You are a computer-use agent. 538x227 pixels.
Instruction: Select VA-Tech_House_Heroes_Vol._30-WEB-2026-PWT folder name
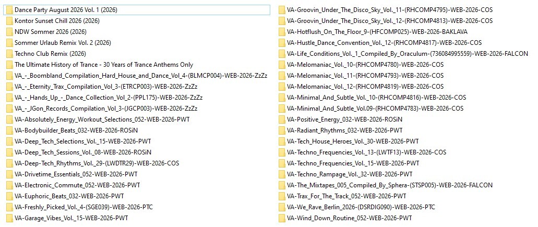[x=353, y=141]
